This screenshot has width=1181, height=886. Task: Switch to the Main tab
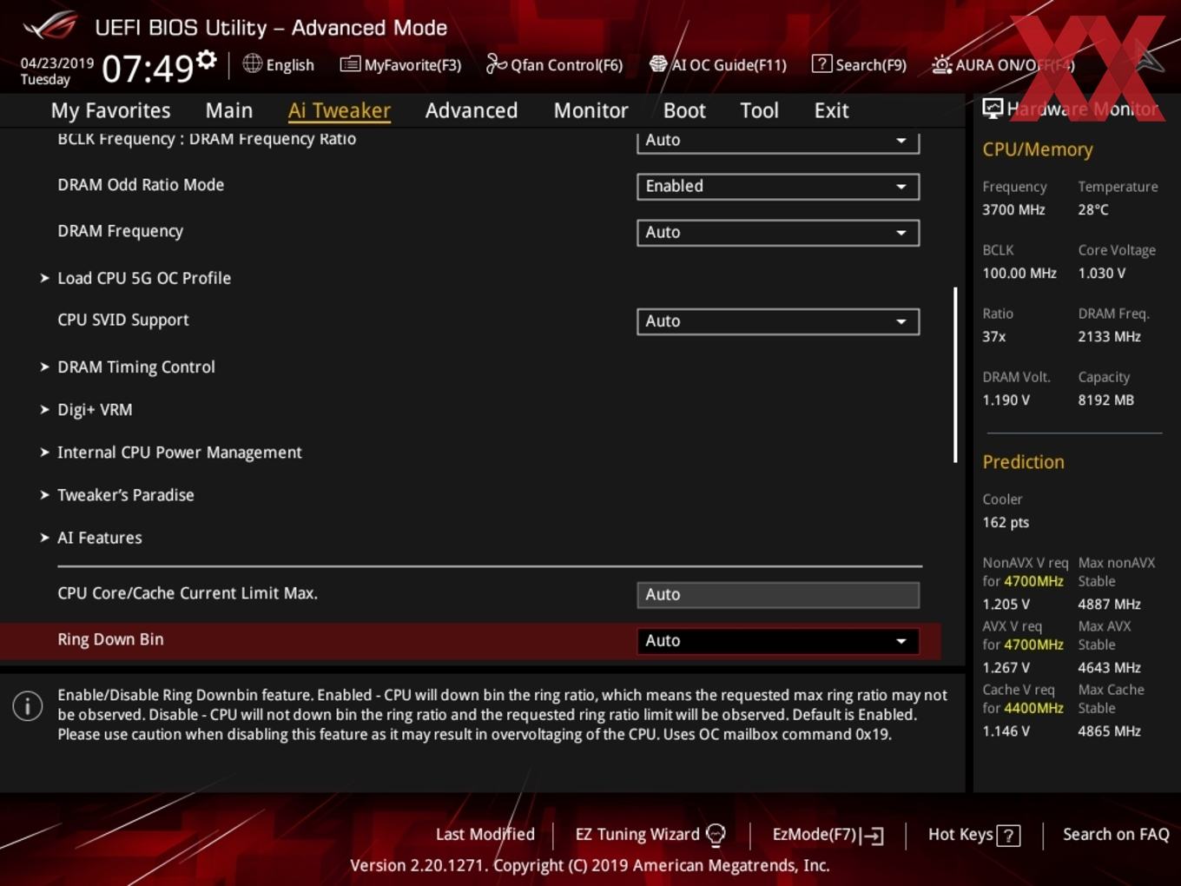(x=229, y=110)
